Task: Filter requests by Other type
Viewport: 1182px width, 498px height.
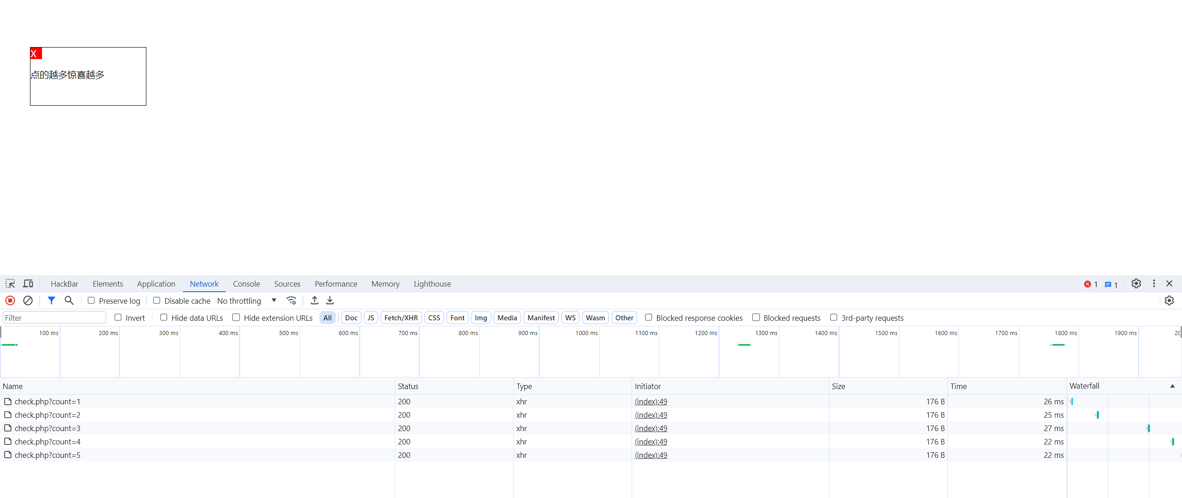Action: tap(624, 318)
